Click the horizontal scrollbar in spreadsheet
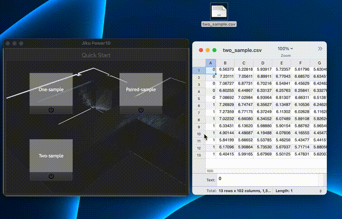The height and width of the screenshot is (219, 342). coord(210,170)
